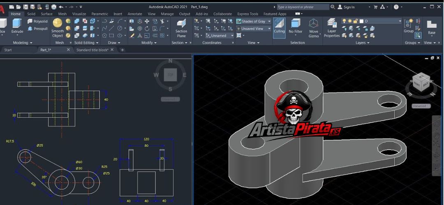Click the Polysolid tool
This screenshot has width=444, height=205.
click(38, 21)
